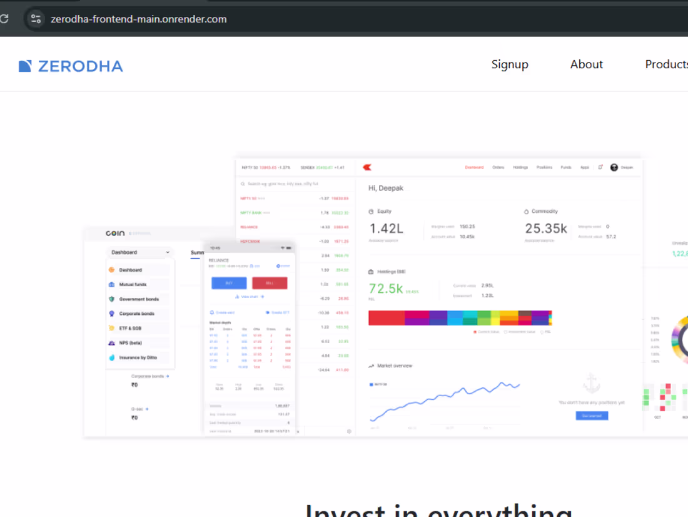
Task: Click the notification bell in Kite header
Action: click(x=600, y=167)
